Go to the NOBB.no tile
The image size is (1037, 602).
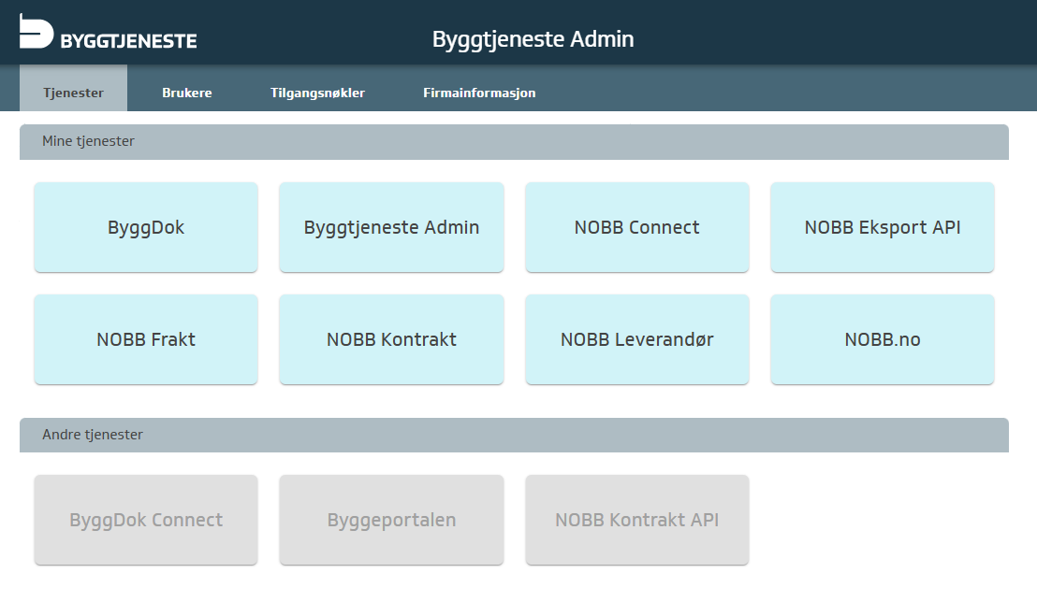pos(882,339)
